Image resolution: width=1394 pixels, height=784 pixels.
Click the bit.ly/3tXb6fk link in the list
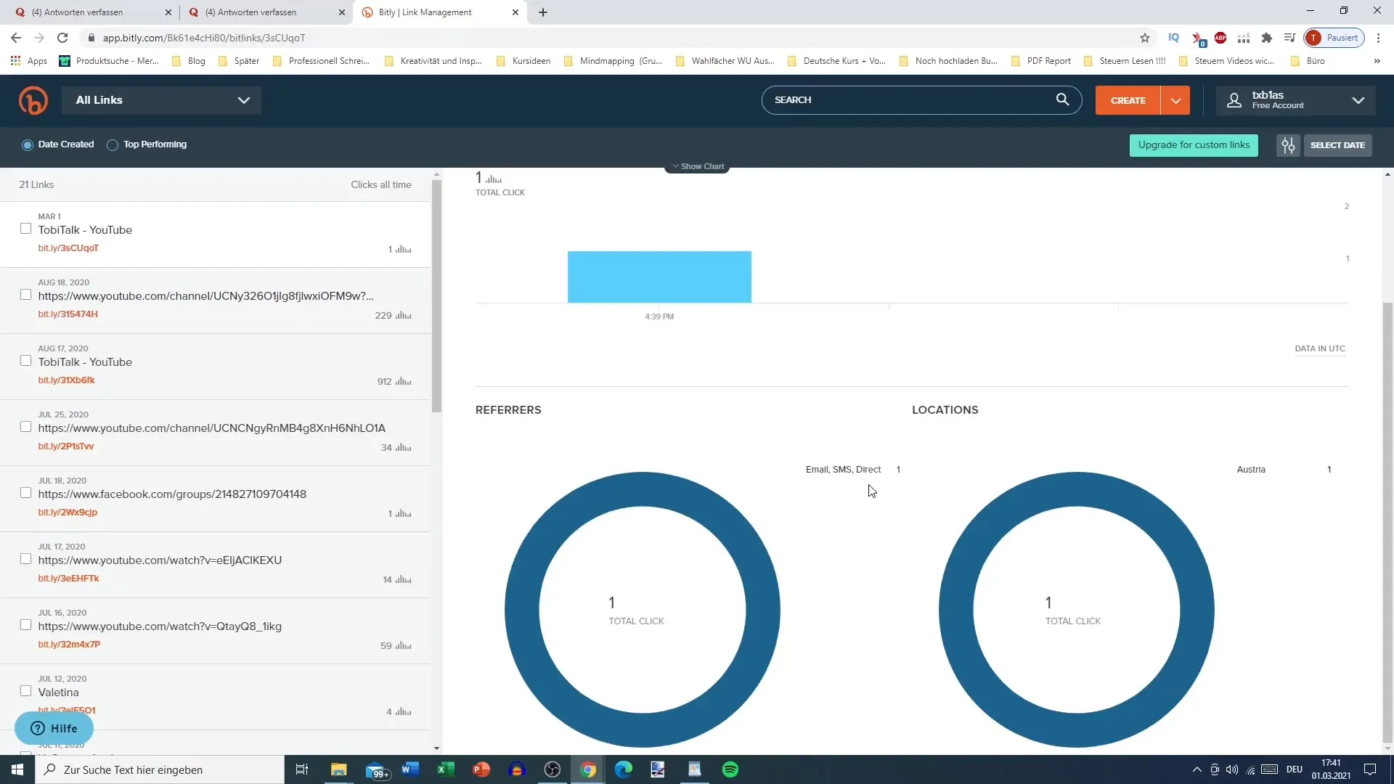(67, 380)
